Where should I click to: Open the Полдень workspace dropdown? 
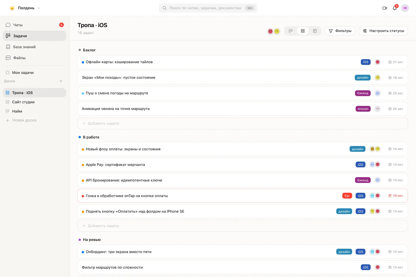click(25, 8)
